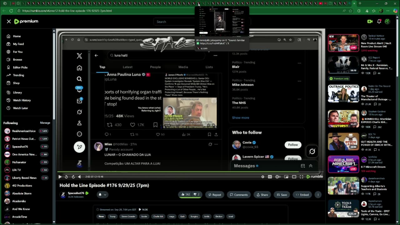Enable picture-in-picture mode
400x225 pixels.
click(x=286, y=177)
